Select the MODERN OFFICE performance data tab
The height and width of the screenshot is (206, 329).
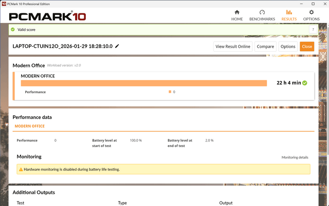[30, 126]
